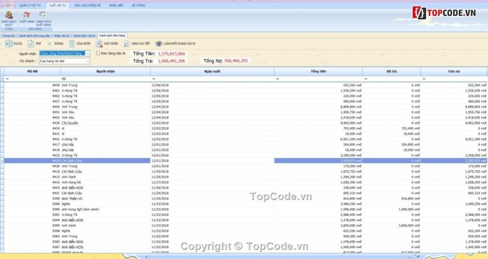
Task: Click Đã trả amount 3,600,000 vnd
Action: pos(409,226)
